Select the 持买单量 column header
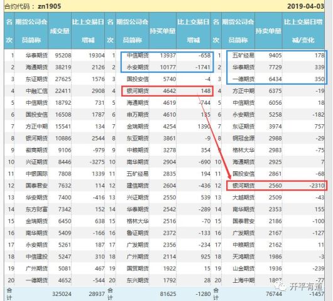This screenshot has width=333, height=301. 163,31
